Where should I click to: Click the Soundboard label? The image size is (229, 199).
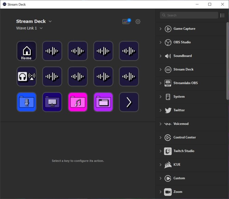[183, 56]
